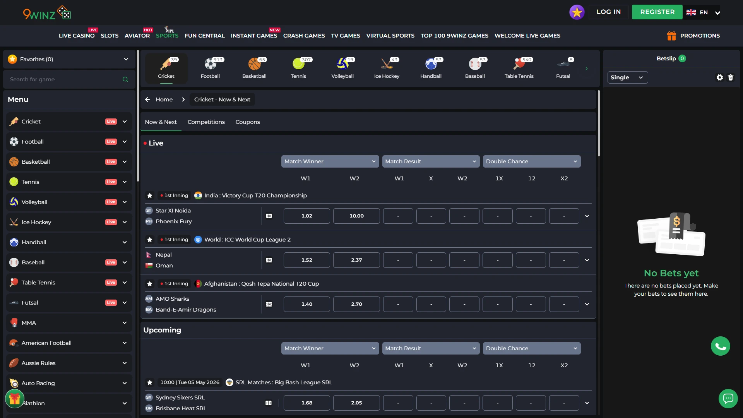
Task: Click the green phone call button
Action: pyautogui.click(x=720, y=346)
